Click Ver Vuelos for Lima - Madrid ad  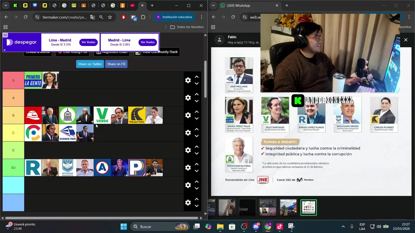[89, 42]
